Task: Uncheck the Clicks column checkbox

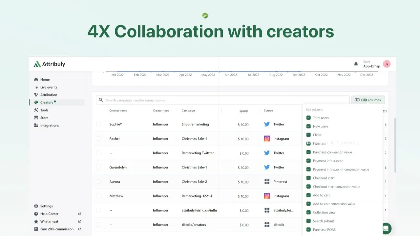Action: [308, 135]
